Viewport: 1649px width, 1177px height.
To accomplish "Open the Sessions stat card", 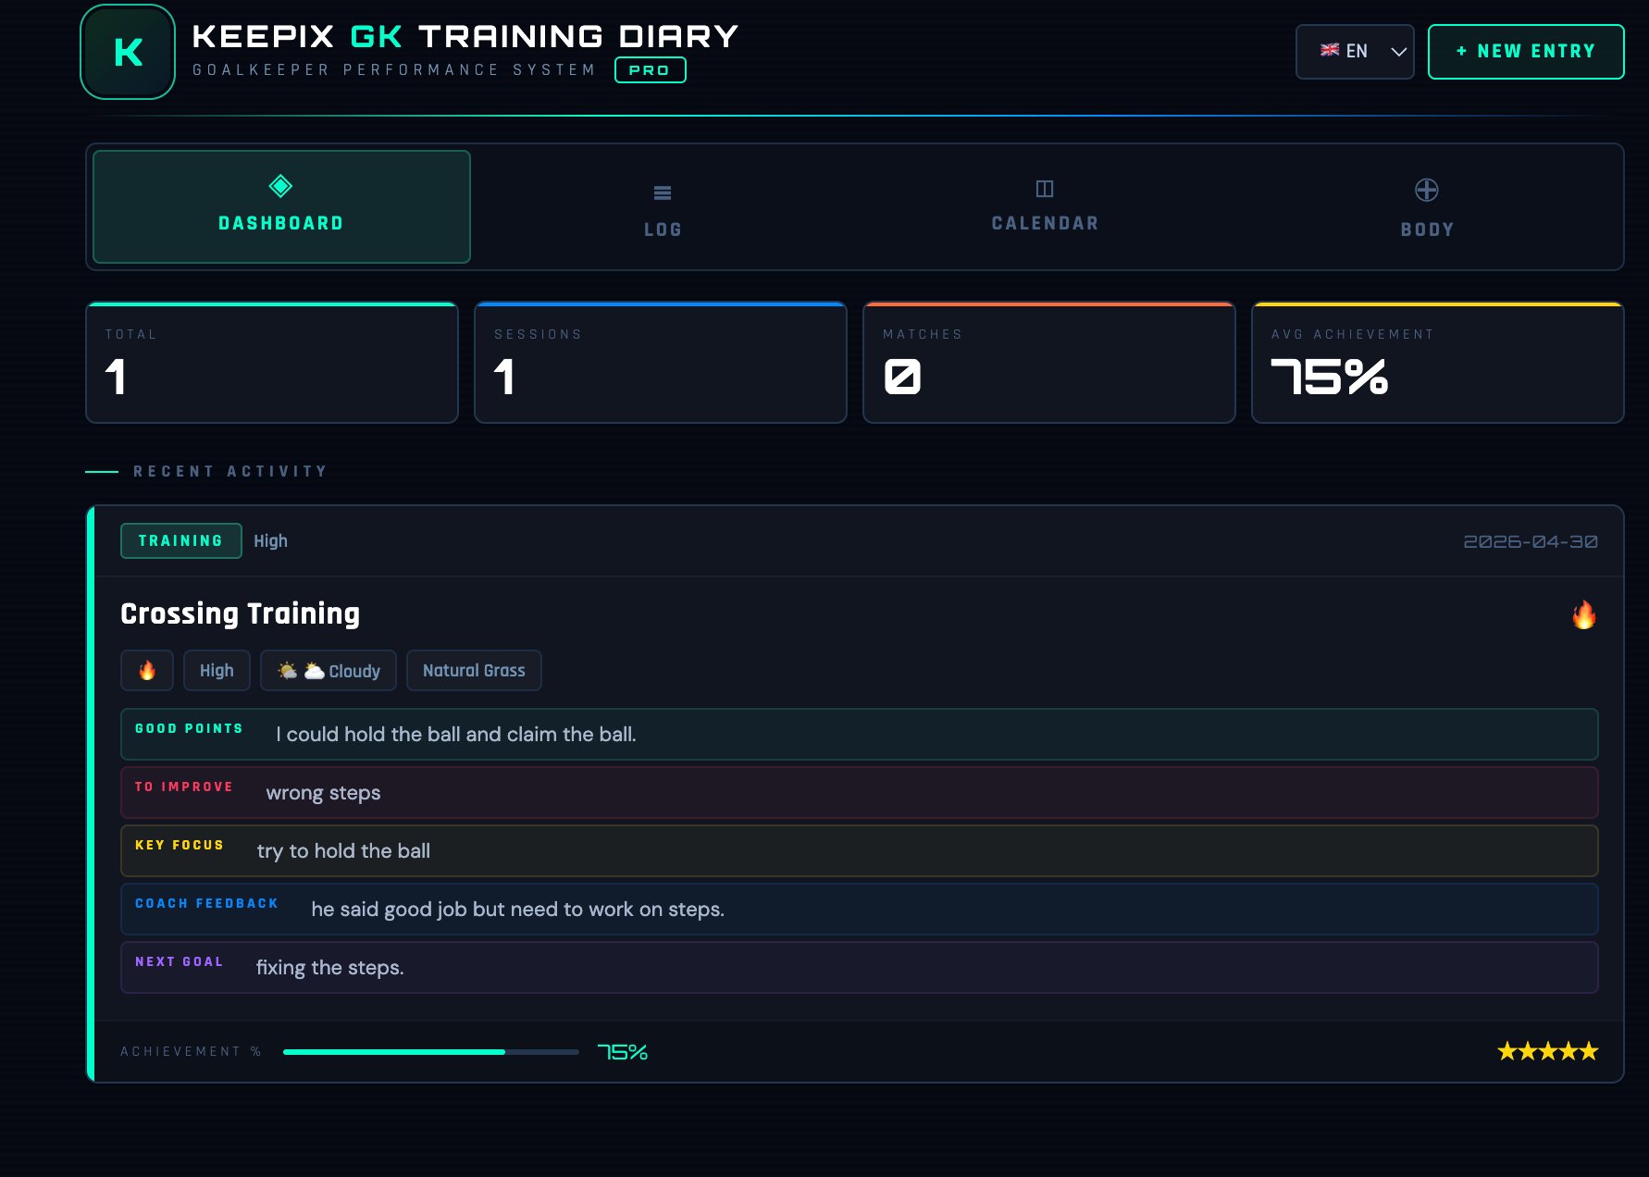I will click(661, 363).
